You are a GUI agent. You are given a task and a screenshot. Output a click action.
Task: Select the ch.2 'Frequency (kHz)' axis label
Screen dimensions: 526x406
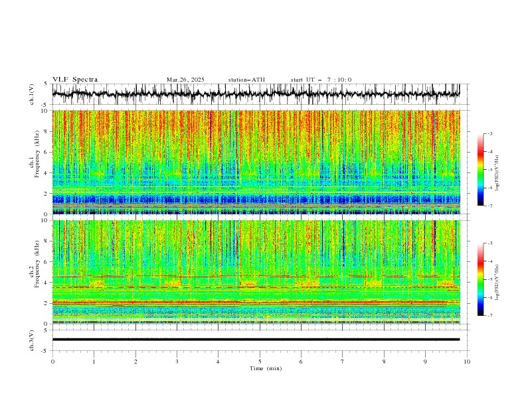point(37,264)
